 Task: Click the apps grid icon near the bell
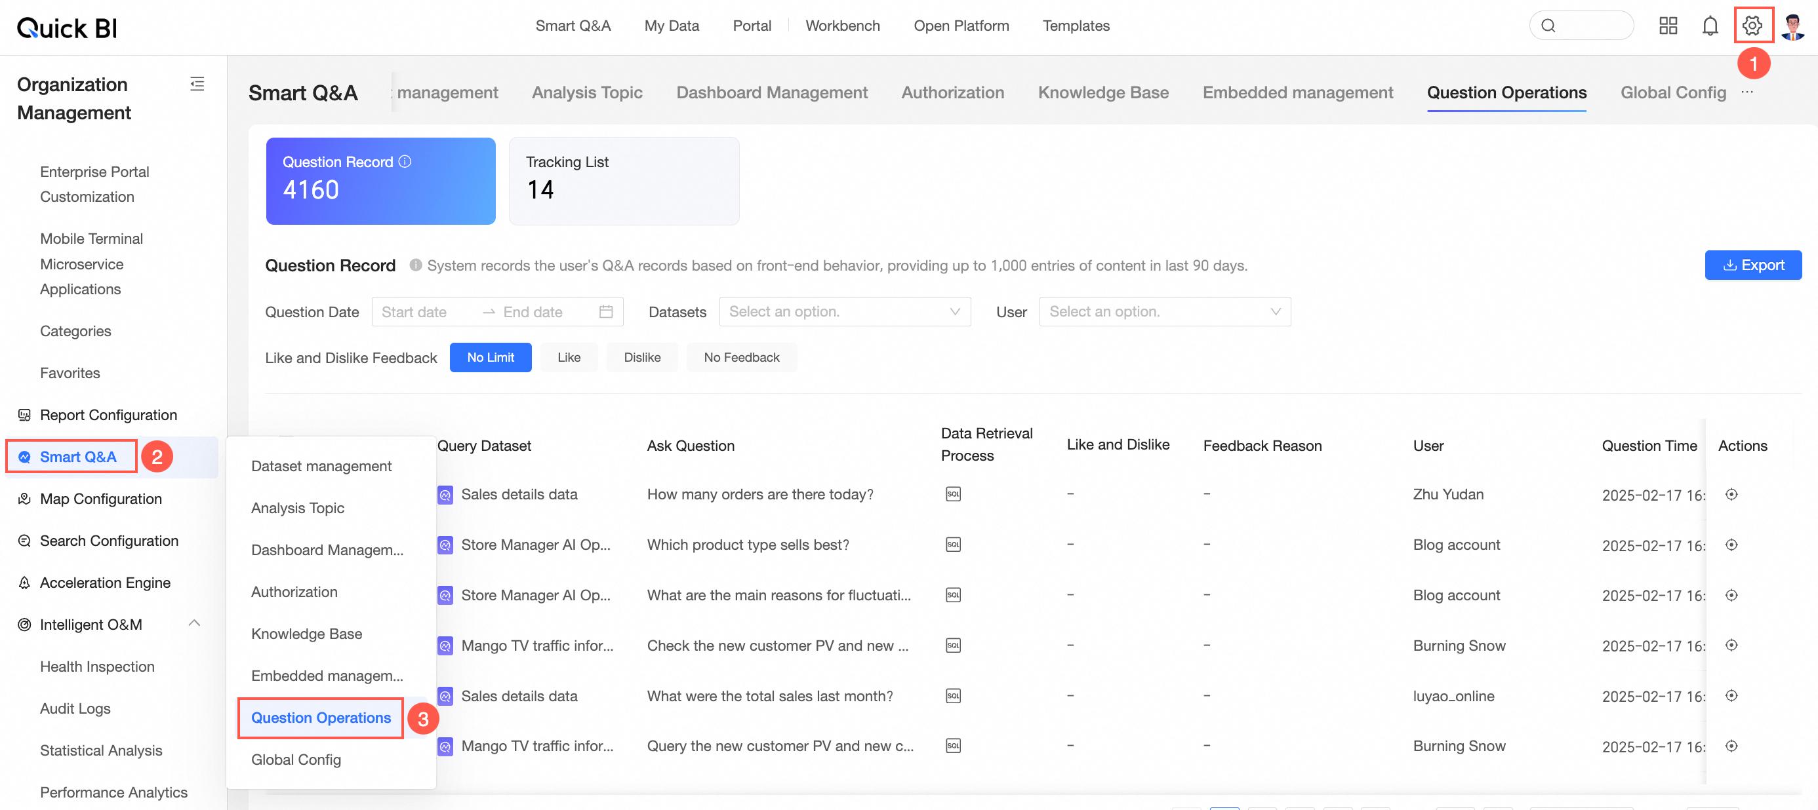1668,26
